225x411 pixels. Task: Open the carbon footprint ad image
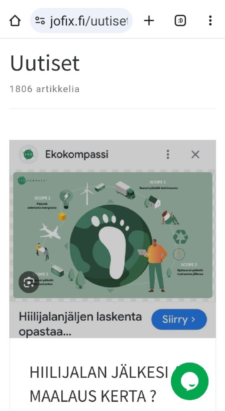point(113,235)
